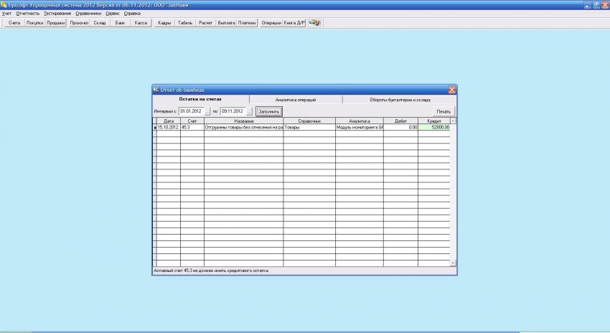Open the 'Книга Д/Р' toolbar section
The image size is (610, 333).
(x=294, y=23)
